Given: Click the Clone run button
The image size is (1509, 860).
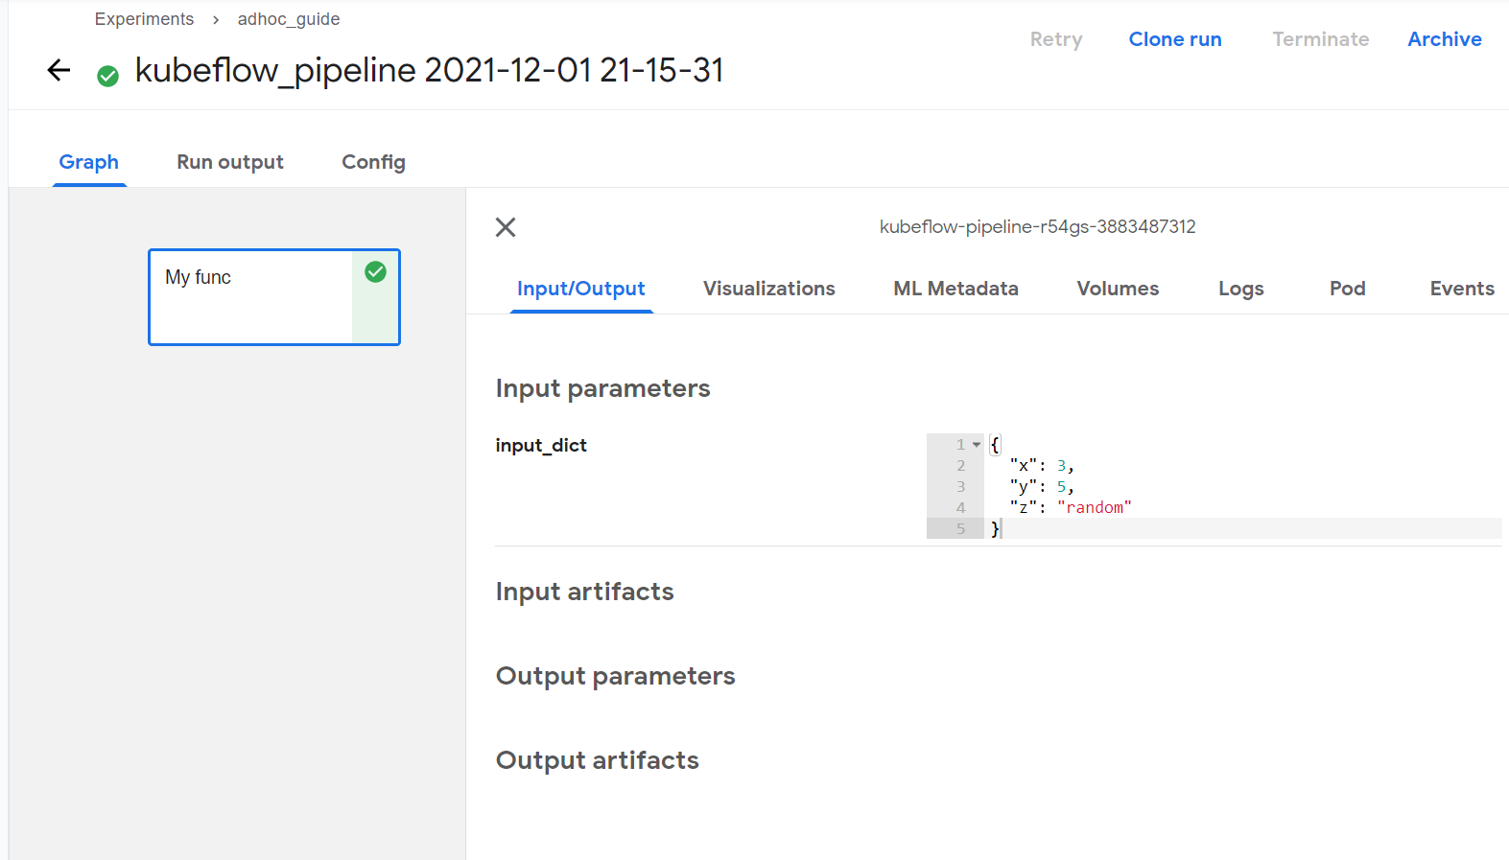Looking at the screenshot, I should [x=1175, y=39].
